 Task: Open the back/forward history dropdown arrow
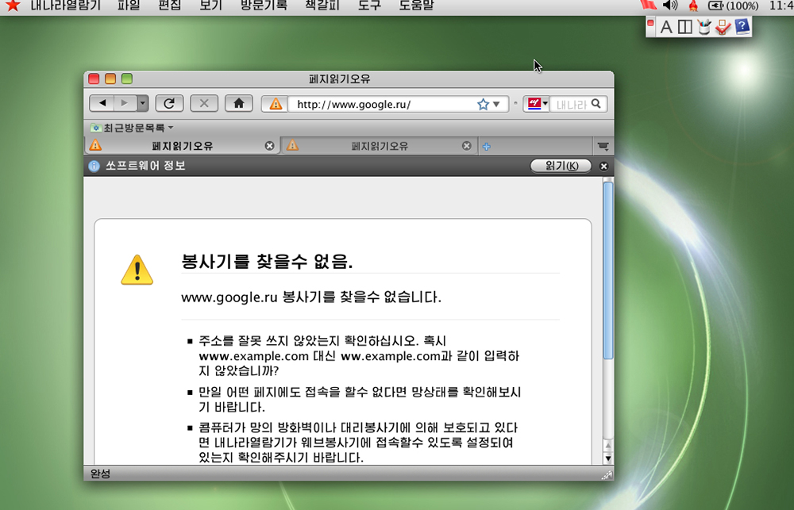coord(142,103)
